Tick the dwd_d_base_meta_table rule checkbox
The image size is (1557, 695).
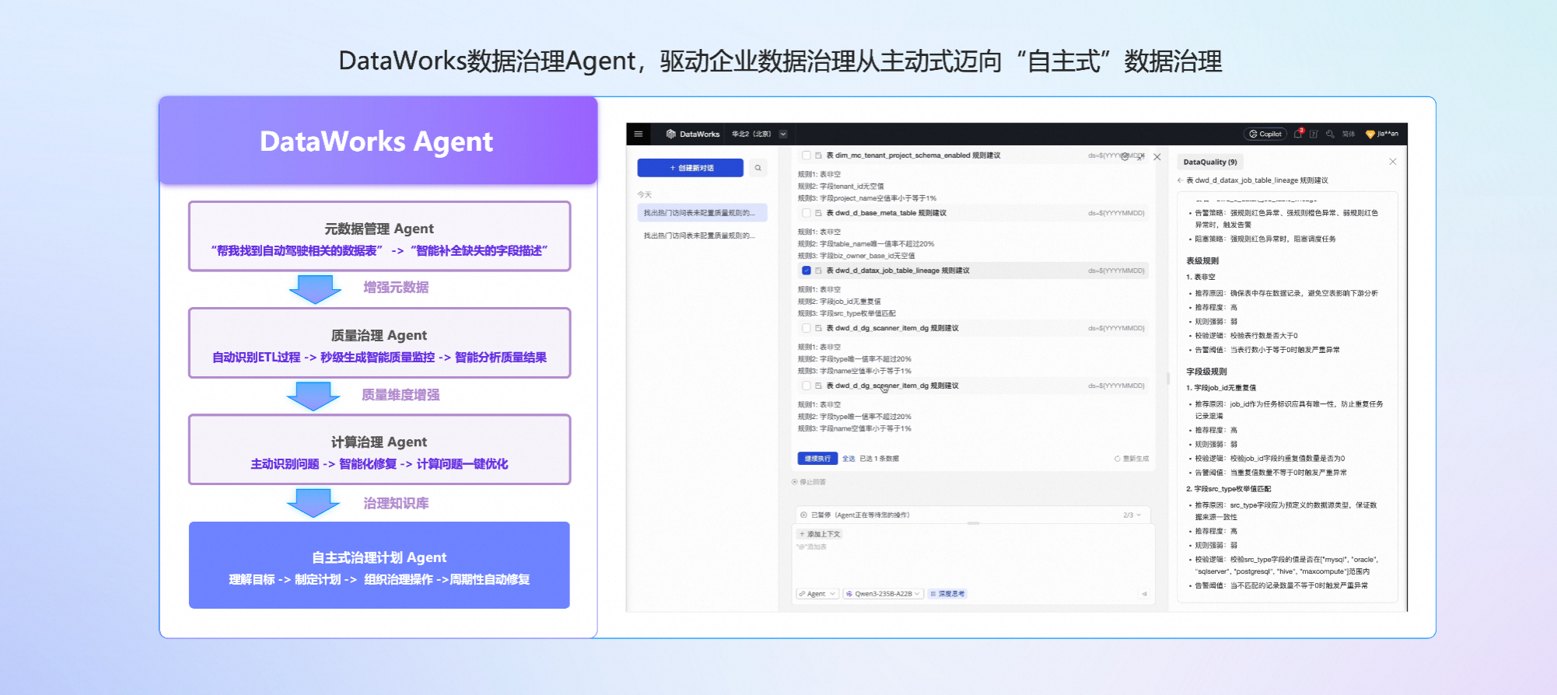pos(806,213)
